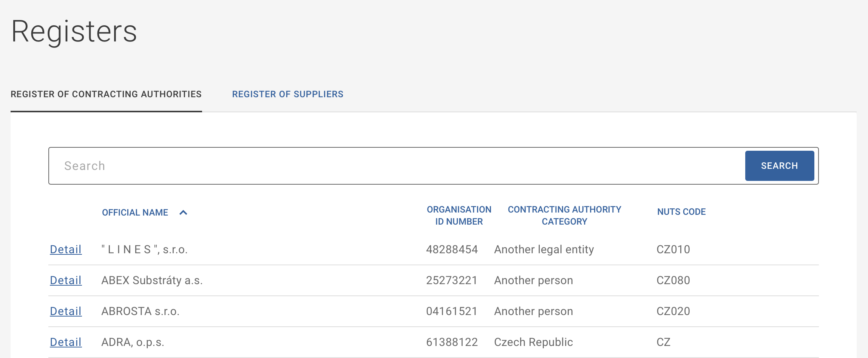Click NUTS code CZ080 cell
This screenshot has height=358, width=868.
[x=673, y=280]
